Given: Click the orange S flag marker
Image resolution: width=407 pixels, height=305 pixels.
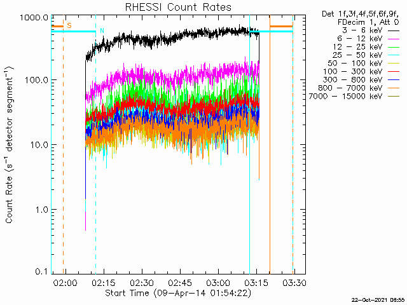Looking at the screenshot, I should [69, 25].
